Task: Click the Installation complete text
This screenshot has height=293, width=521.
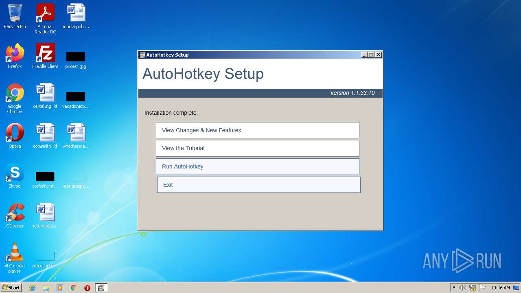Action: click(171, 113)
